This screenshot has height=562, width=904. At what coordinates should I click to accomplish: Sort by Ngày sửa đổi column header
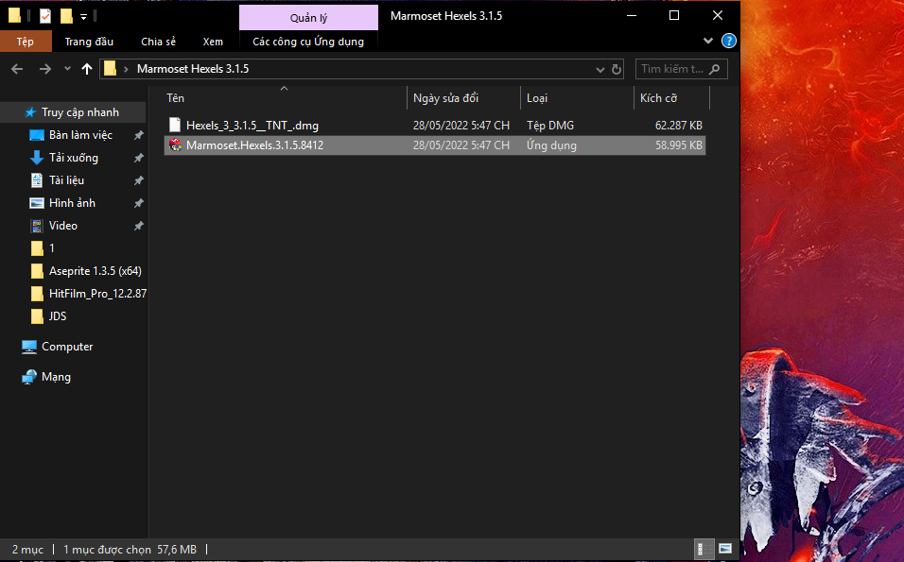(445, 98)
